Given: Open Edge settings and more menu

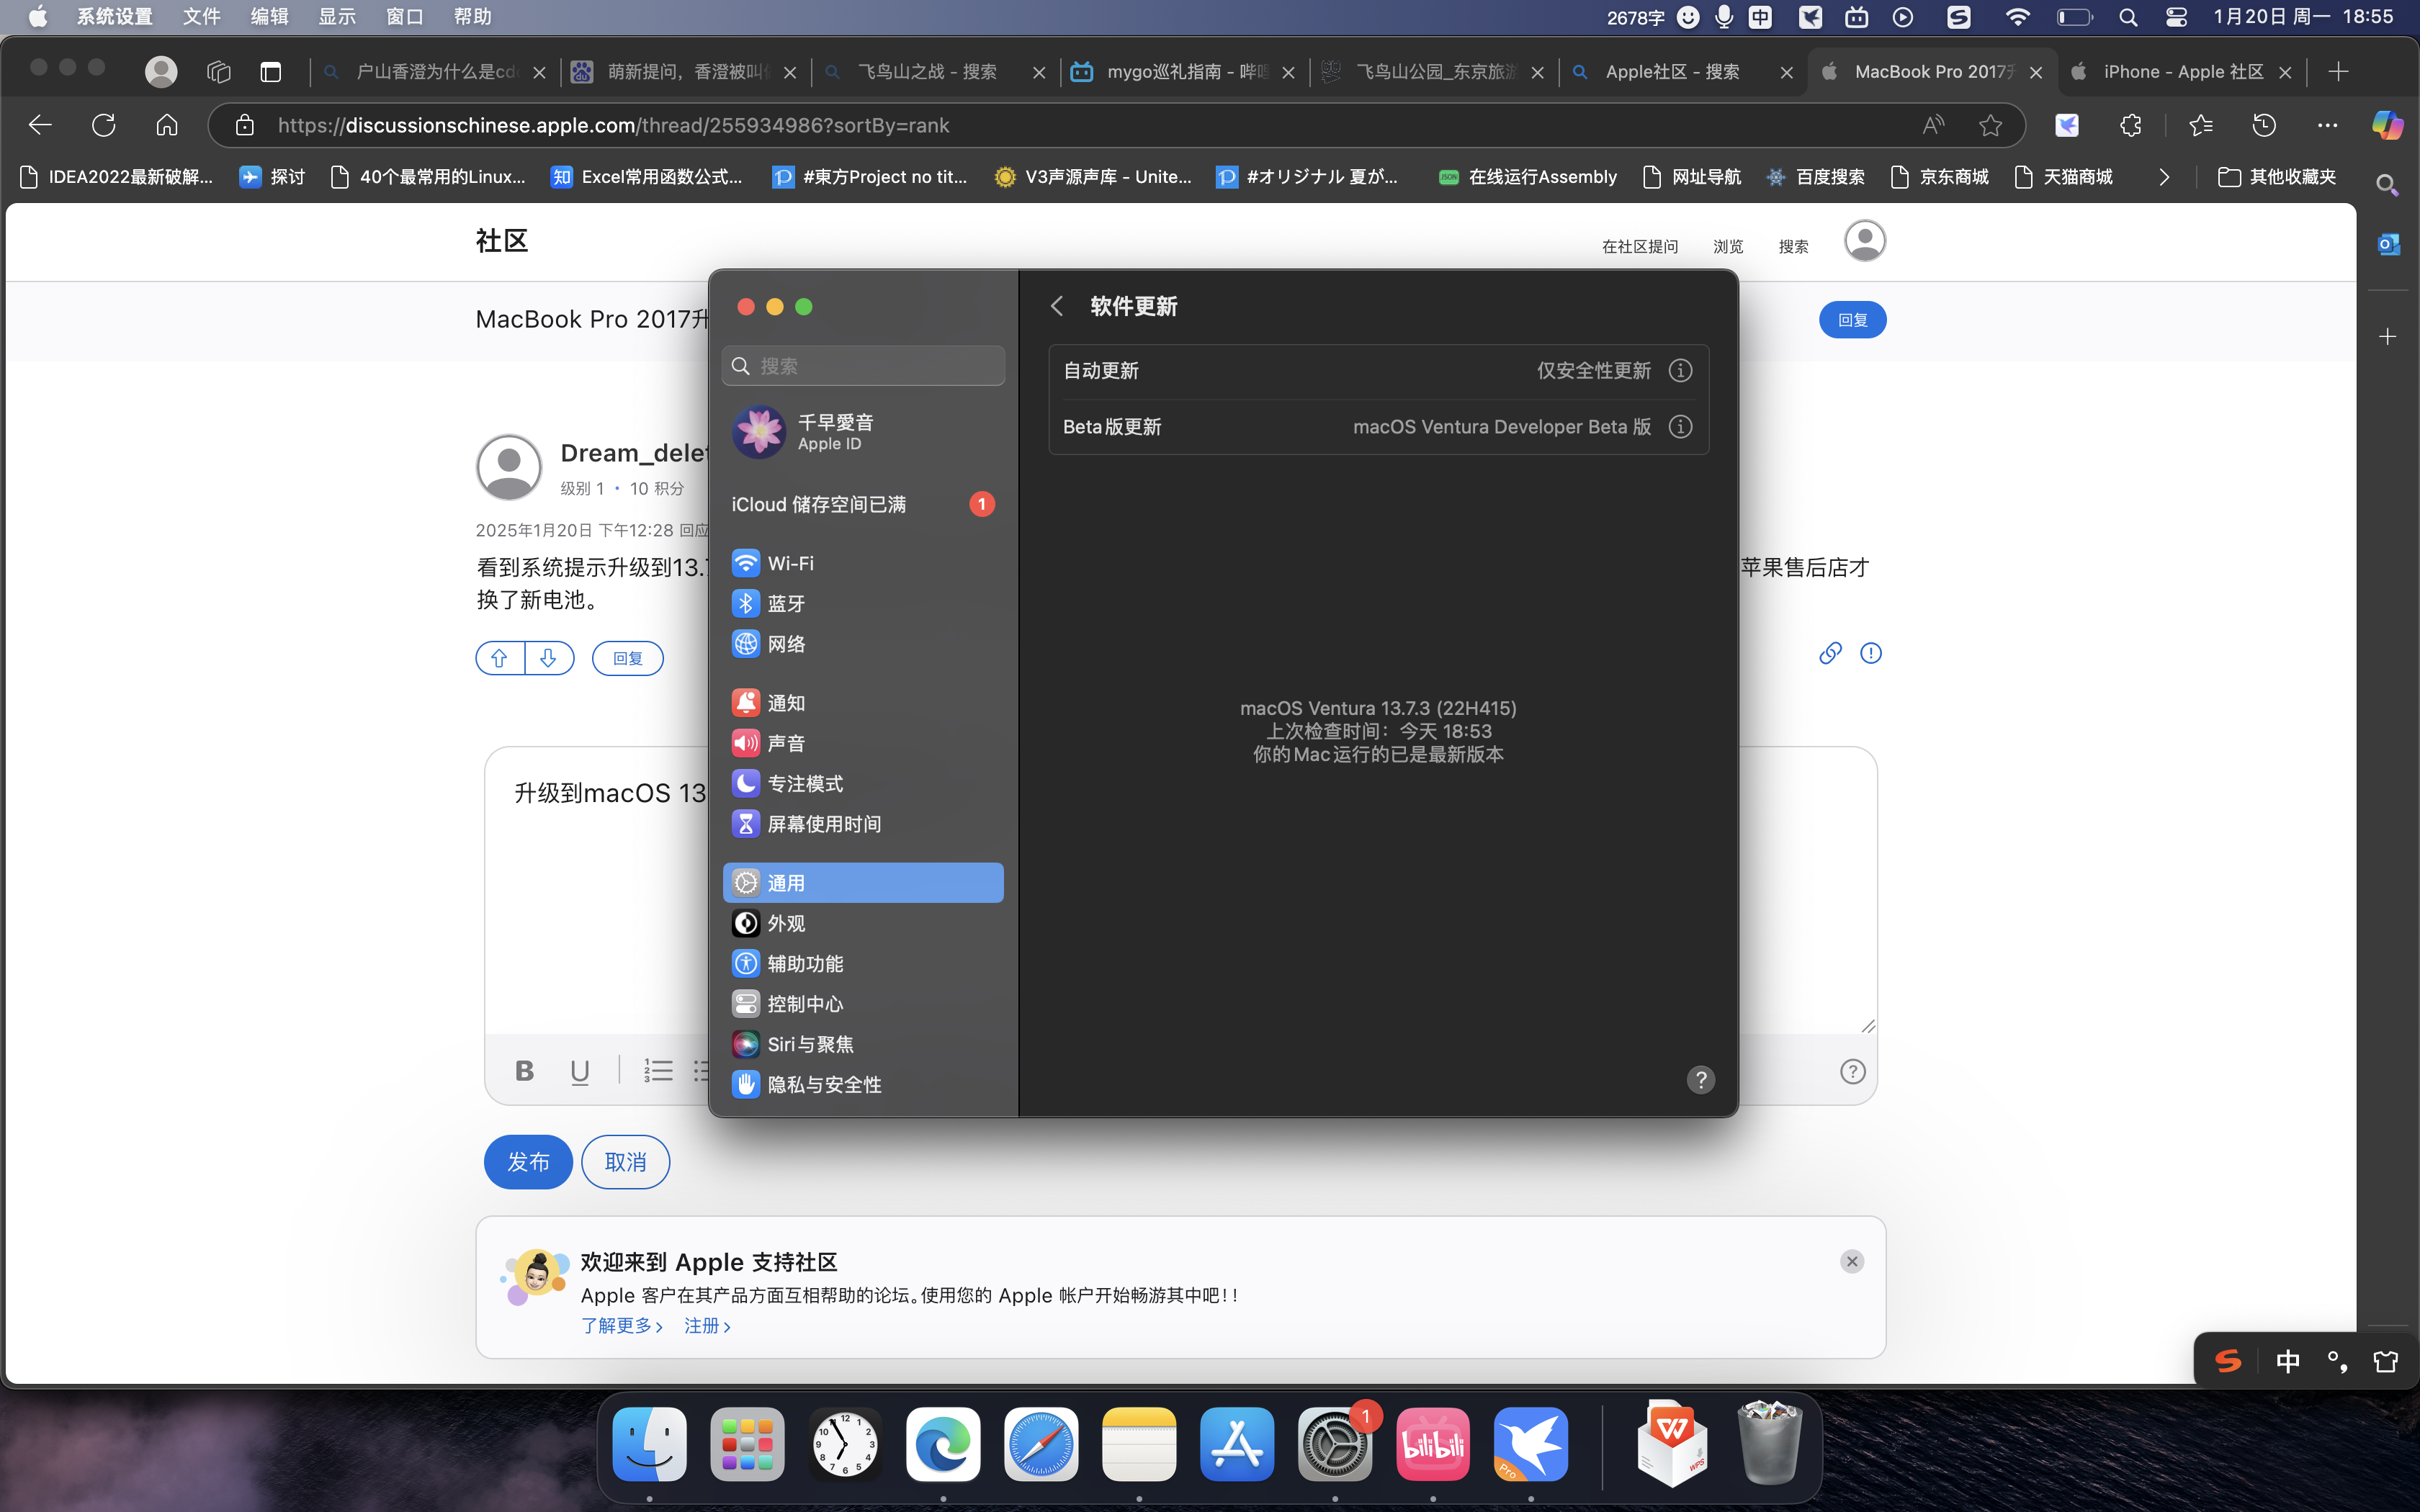Looking at the screenshot, I should pyautogui.click(x=2327, y=125).
